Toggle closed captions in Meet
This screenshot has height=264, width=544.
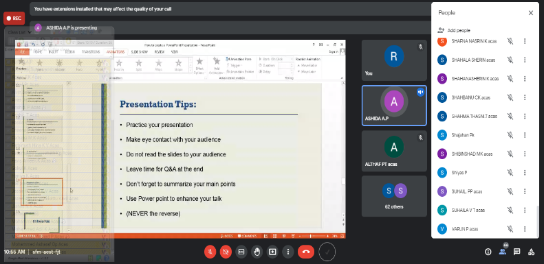241,252
